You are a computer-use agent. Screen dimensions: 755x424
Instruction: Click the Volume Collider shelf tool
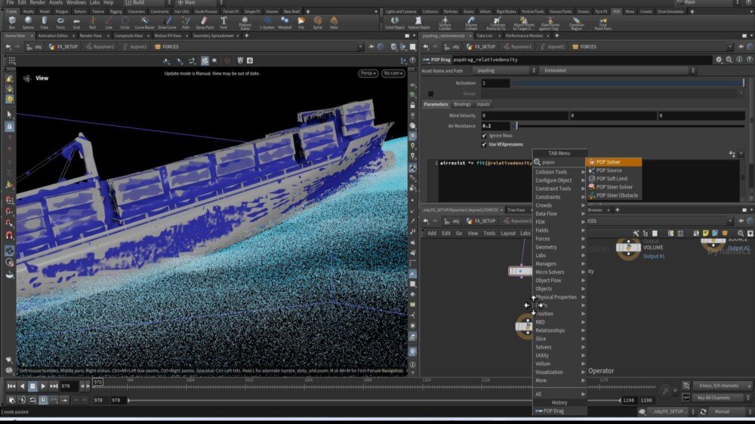471,23
